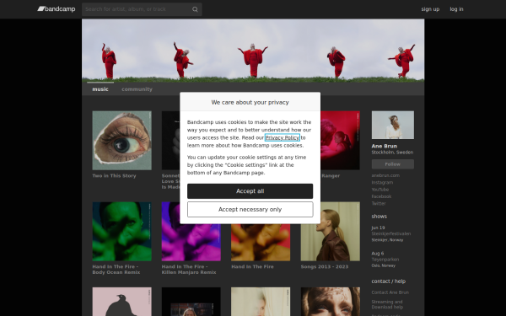Switch to the community tab
The height and width of the screenshot is (316, 506).
tap(137, 89)
